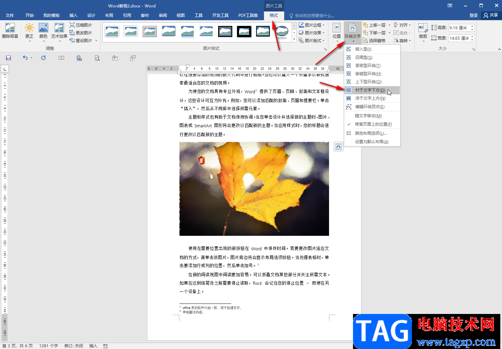Switch to the Layout (布局) tab
502x349 pixels.
109,15
